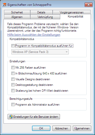Go to the Allgemein tab

pyautogui.click(x=17, y=17)
